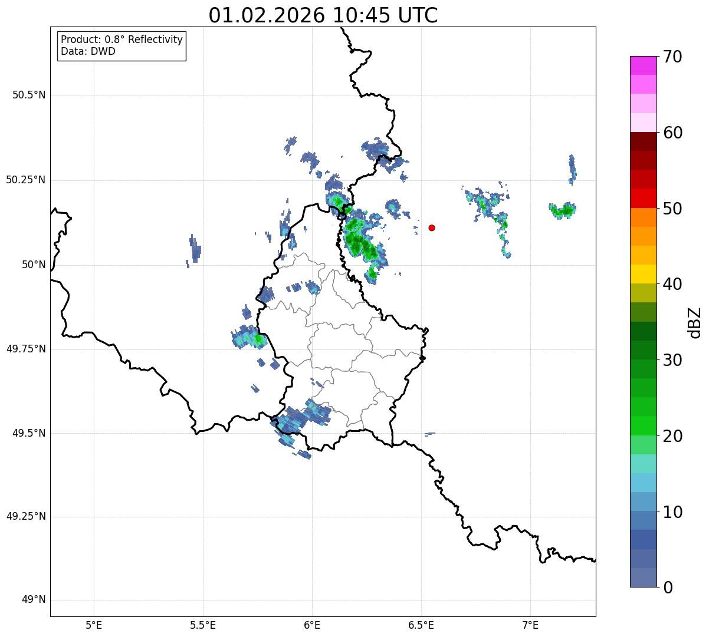Click the 6.5°E longitude label
Image resolution: width=709 pixels, height=637 pixels.
pos(421,625)
